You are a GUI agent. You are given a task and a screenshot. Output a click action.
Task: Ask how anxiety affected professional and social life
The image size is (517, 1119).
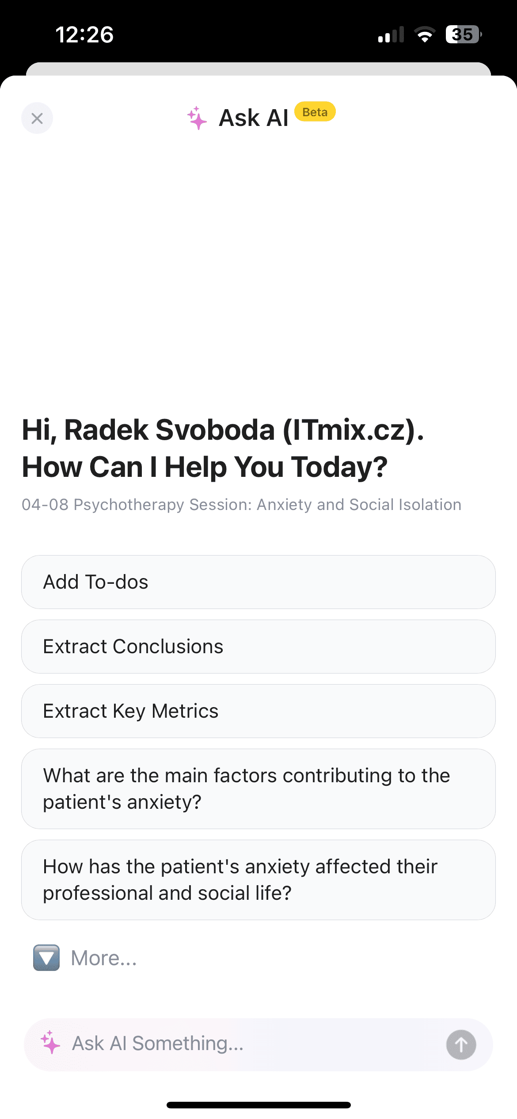pyautogui.click(x=258, y=880)
